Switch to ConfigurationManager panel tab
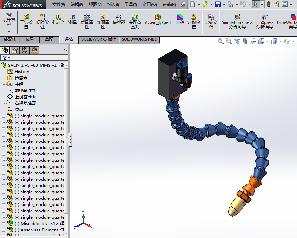 pos(25,50)
